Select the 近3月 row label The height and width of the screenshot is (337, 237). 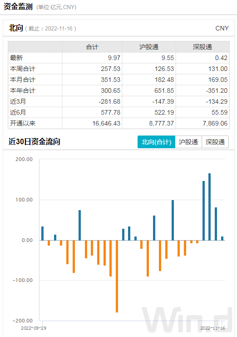(18, 101)
